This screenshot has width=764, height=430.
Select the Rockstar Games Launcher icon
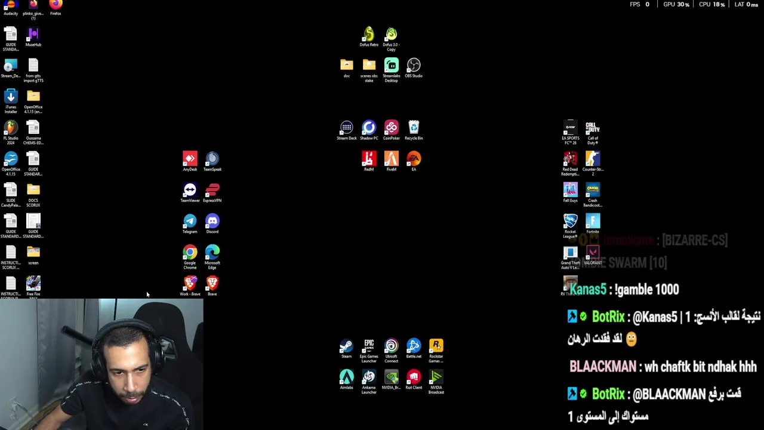(436, 351)
